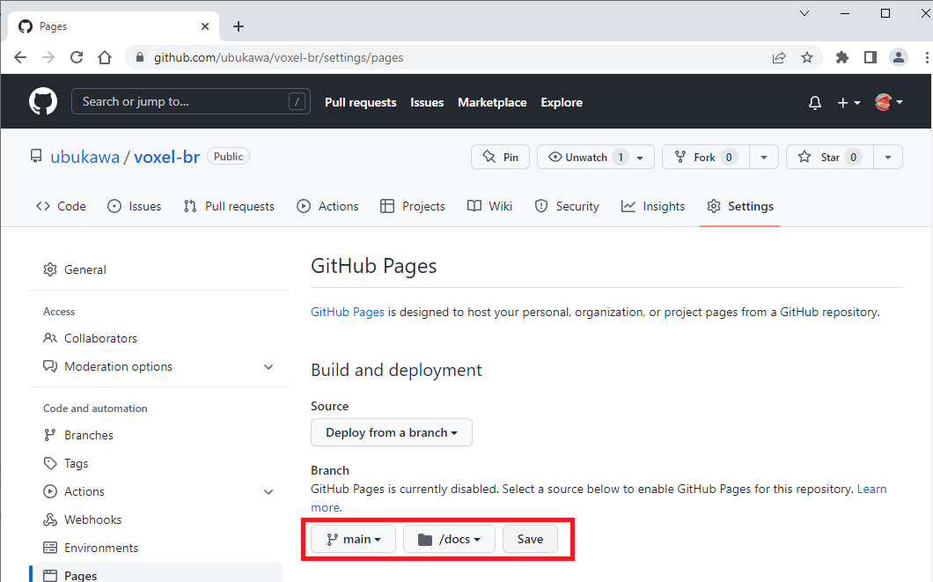Bookmark page with star icon in address bar
Screen dimensions: 933x582
pyautogui.click(x=807, y=58)
